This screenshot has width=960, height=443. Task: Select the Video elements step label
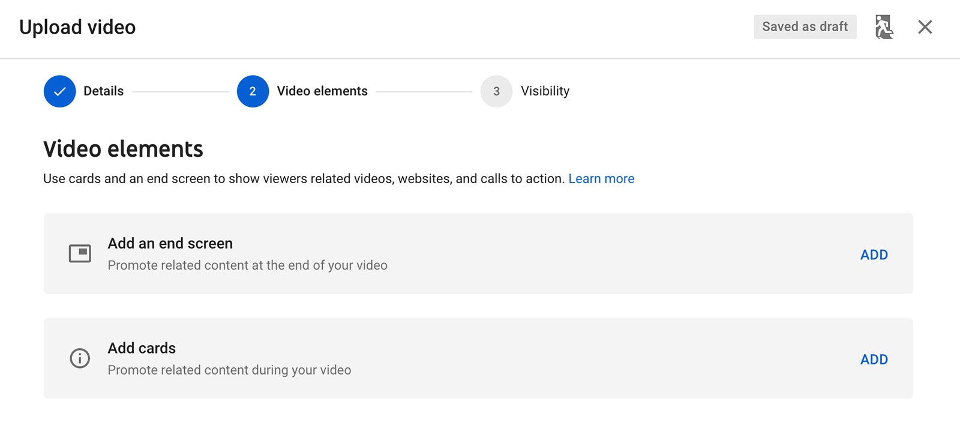pyautogui.click(x=322, y=91)
